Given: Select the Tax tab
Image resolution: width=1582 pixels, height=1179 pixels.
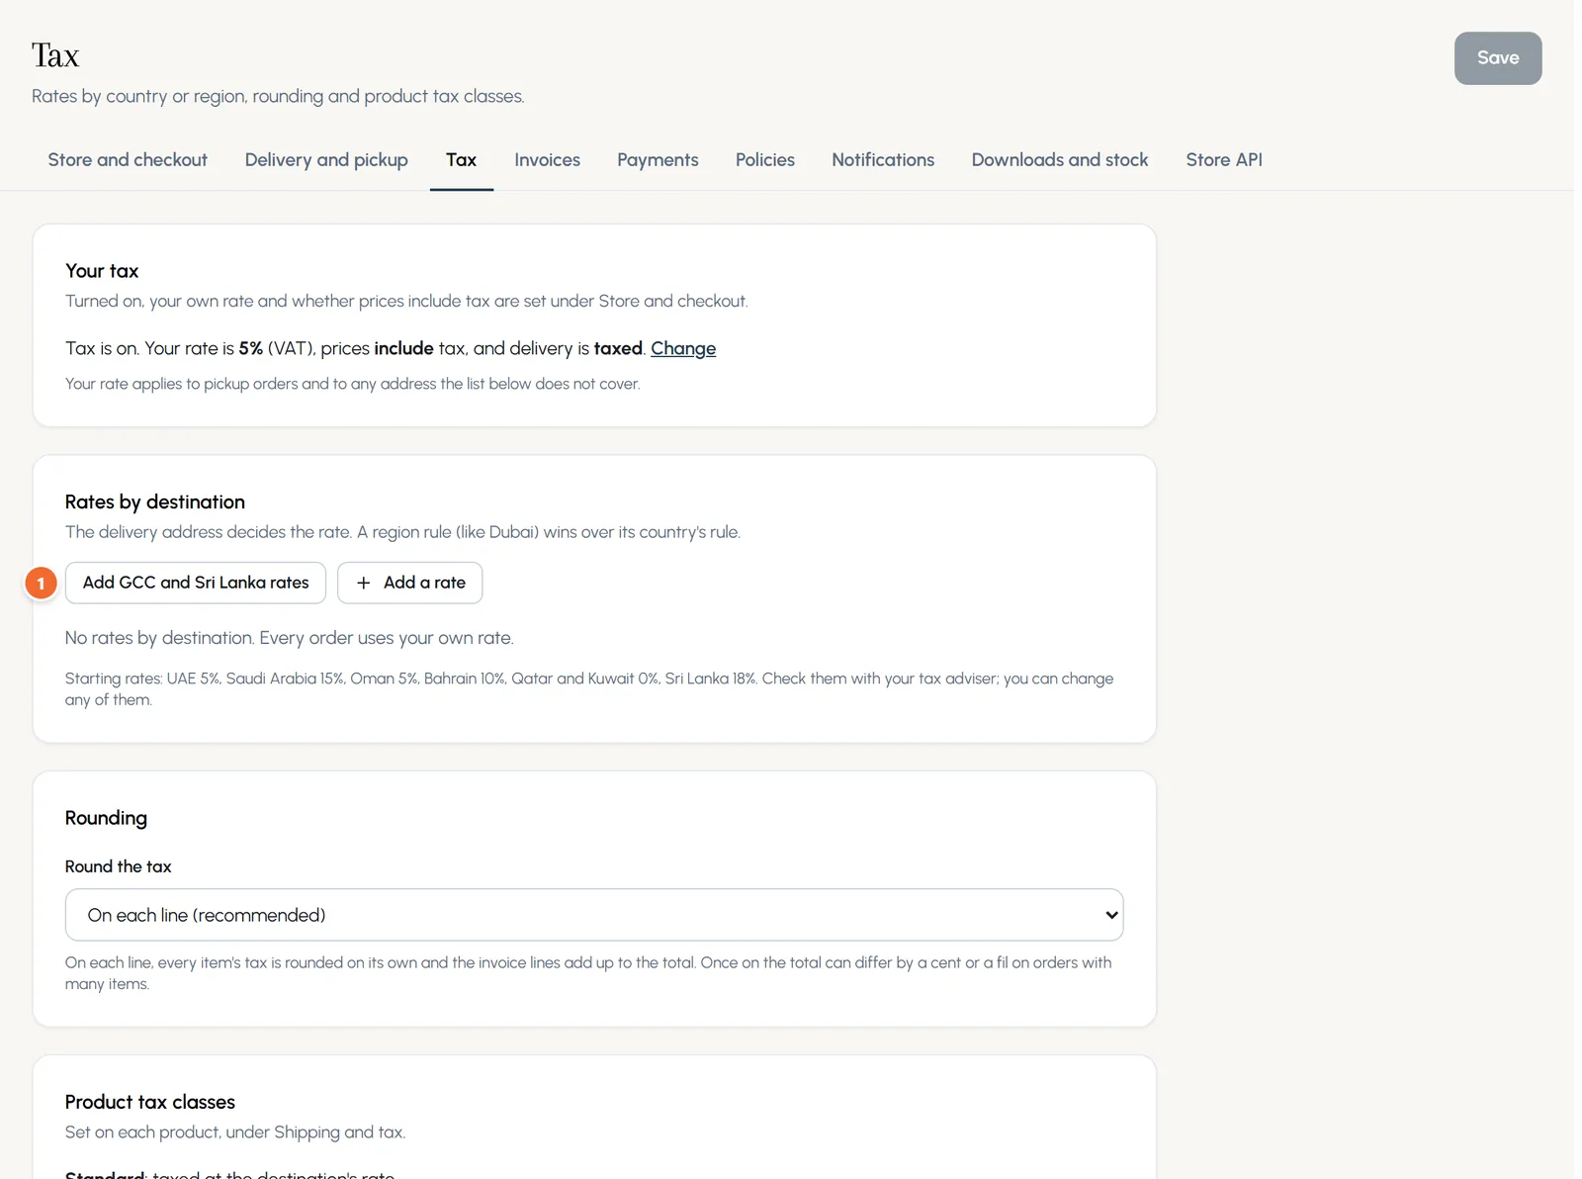Looking at the screenshot, I should tap(461, 160).
